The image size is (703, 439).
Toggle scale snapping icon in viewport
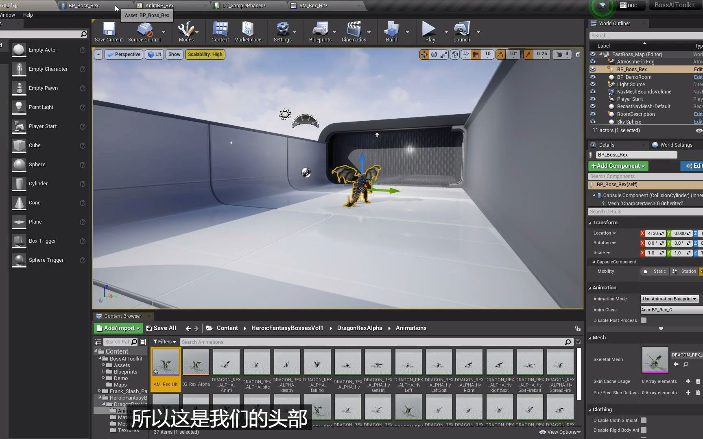pyautogui.click(x=528, y=54)
